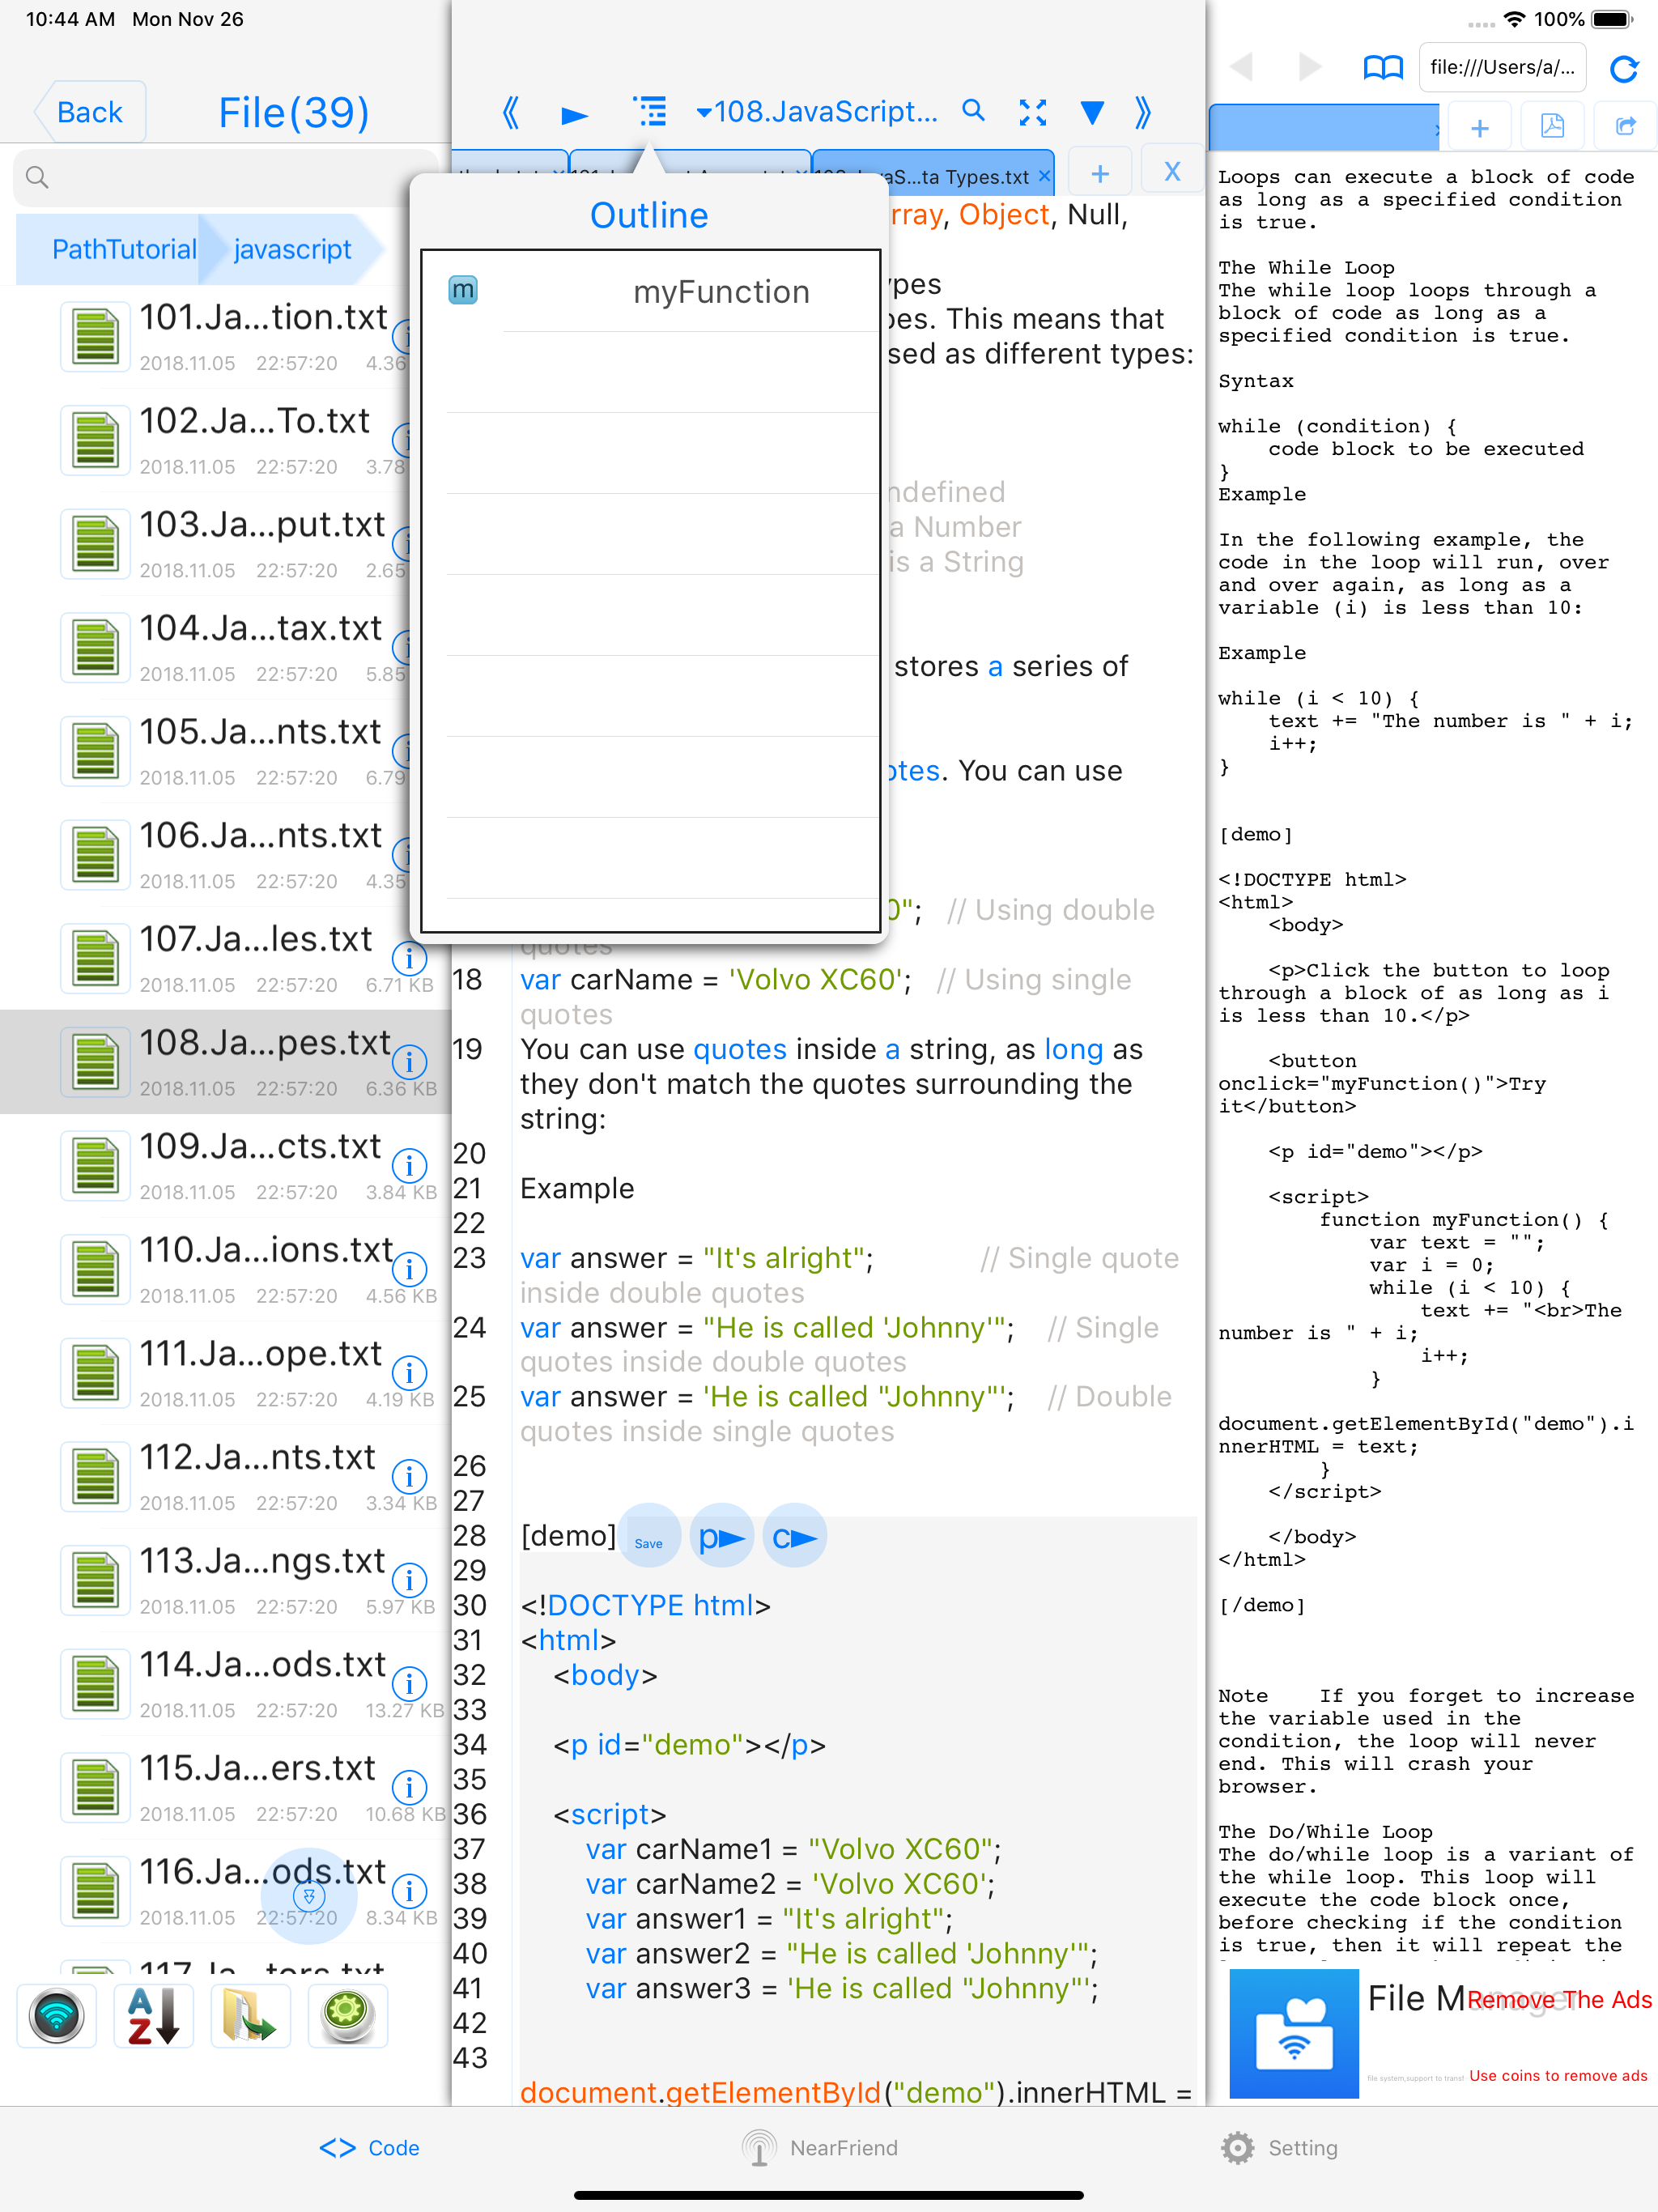The image size is (1658, 2212).
Task: Go back in the browser panel
Action: click(x=1241, y=67)
